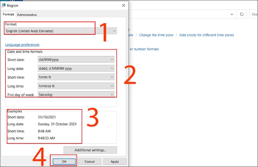Open Add clocks for different time zones
Image resolution: width=258 pixels, height=167 pixels.
coord(206,35)
